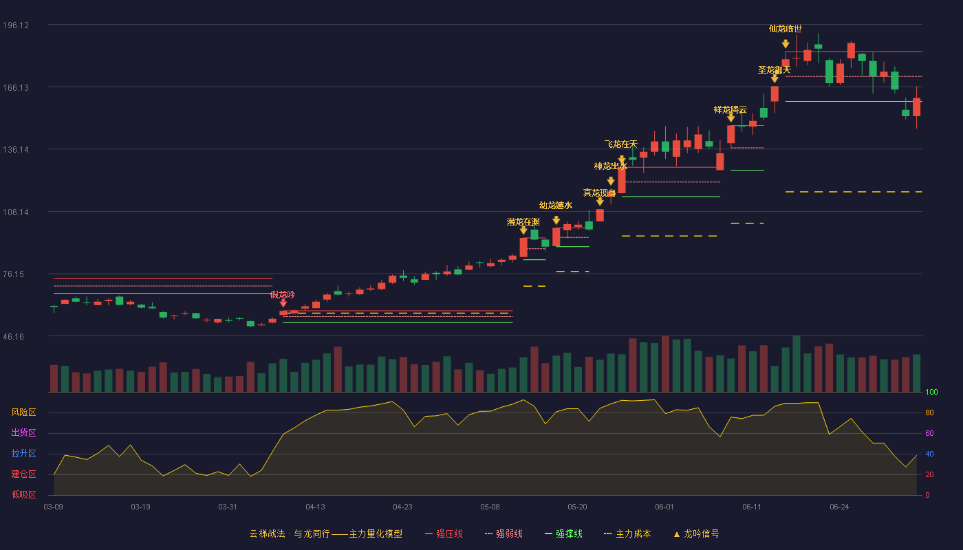The image size is (963, 550).
Task: Click the magenta 60 indicator scale value
Action: point(929,433)
